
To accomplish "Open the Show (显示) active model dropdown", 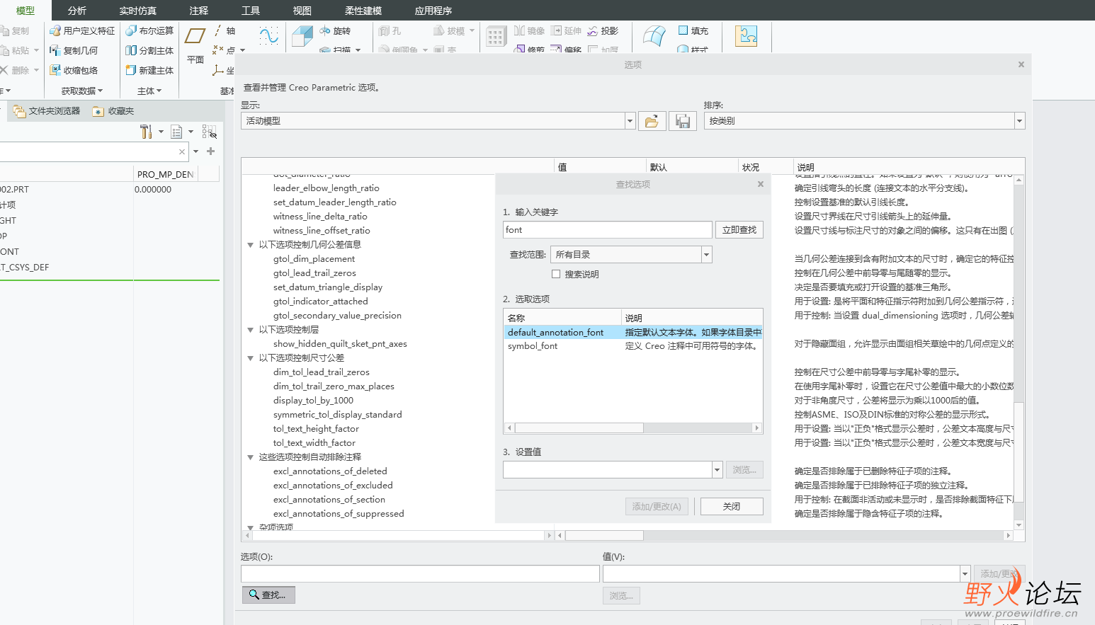I will [x=630, y=121].
